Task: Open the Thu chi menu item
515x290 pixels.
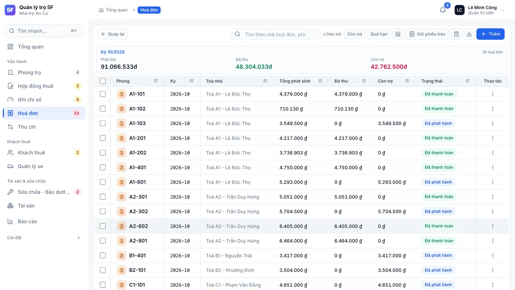Action: [x=44, y=127]
